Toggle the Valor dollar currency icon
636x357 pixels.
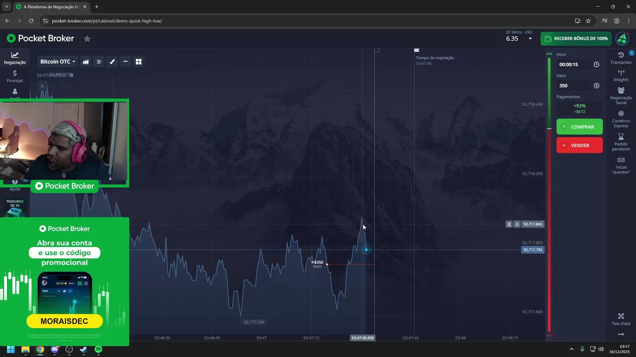pos(596,86)
